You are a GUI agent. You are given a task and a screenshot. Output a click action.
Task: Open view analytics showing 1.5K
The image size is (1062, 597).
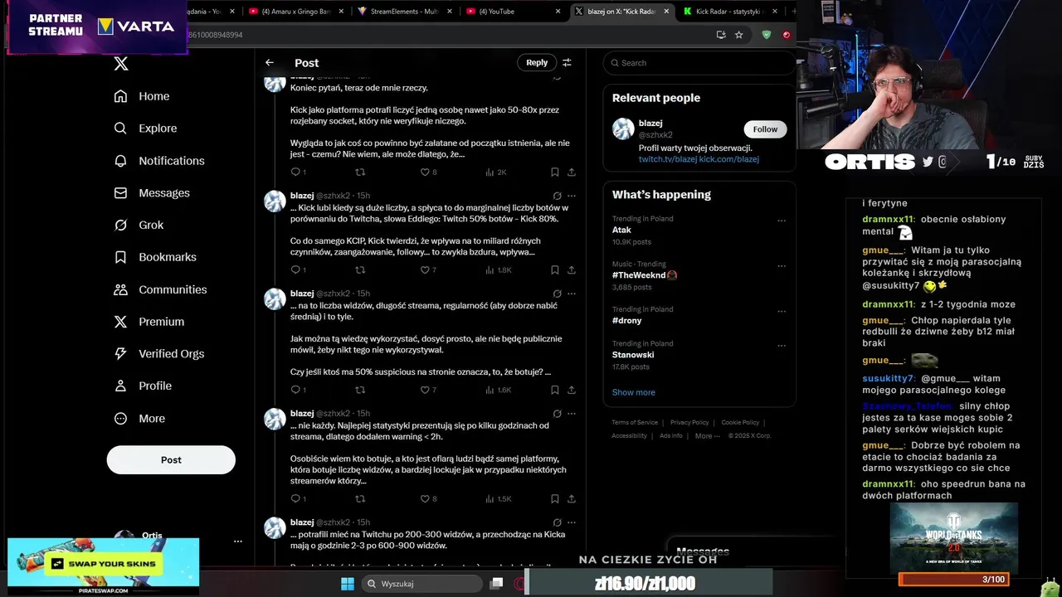click(x=498, y=499)
